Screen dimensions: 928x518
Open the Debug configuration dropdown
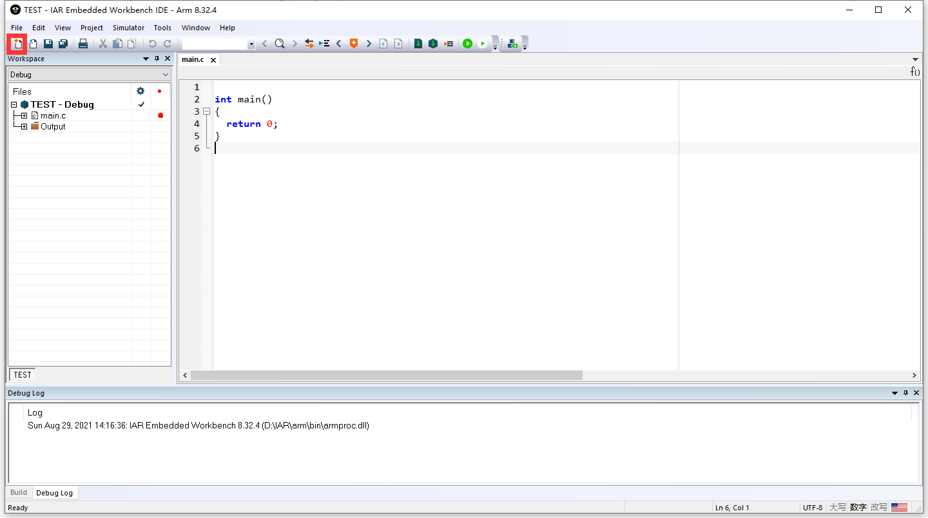click(90, 75)
